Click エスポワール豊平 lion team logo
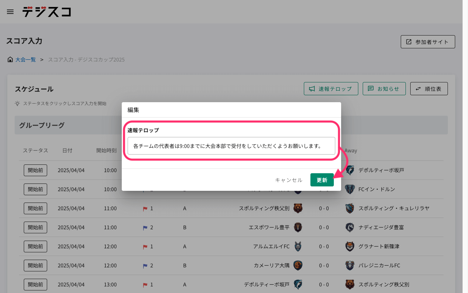Screen dimensions: 468x293 298,227
